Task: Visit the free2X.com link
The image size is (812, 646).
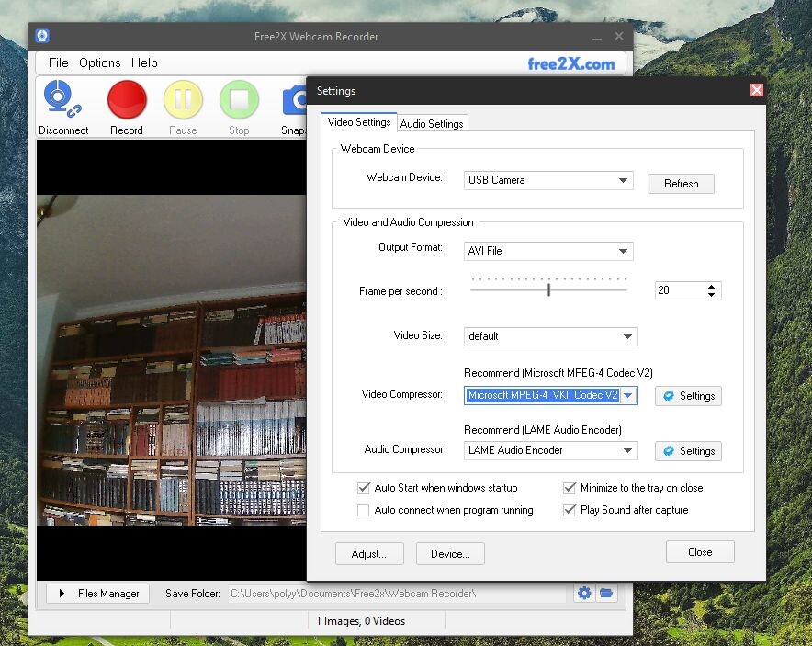Action: pyautogui.click(x=571, y=63)
